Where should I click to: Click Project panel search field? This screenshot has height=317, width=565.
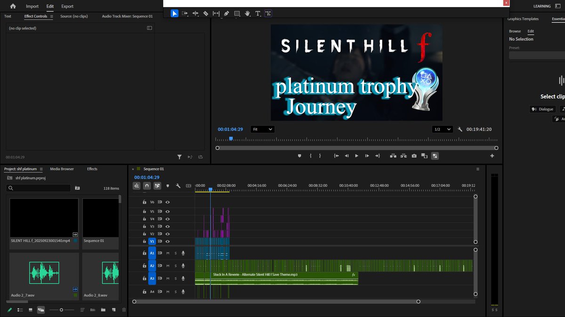point(38,188)
